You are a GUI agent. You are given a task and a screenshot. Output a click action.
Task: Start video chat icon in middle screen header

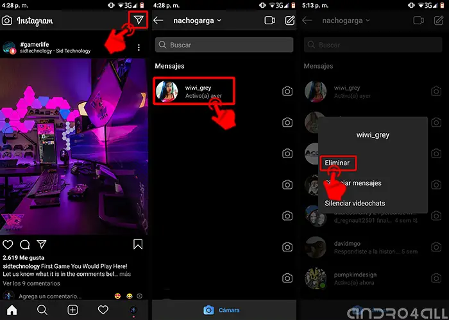tap(269, 20)
